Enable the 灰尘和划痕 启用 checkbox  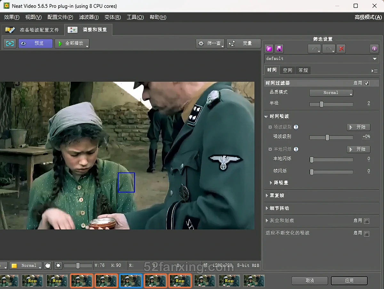point(367,221)
